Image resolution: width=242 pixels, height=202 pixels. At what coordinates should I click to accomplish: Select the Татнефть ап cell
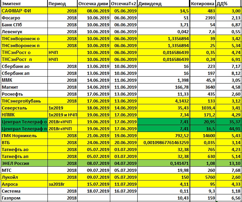coord(24,156)
